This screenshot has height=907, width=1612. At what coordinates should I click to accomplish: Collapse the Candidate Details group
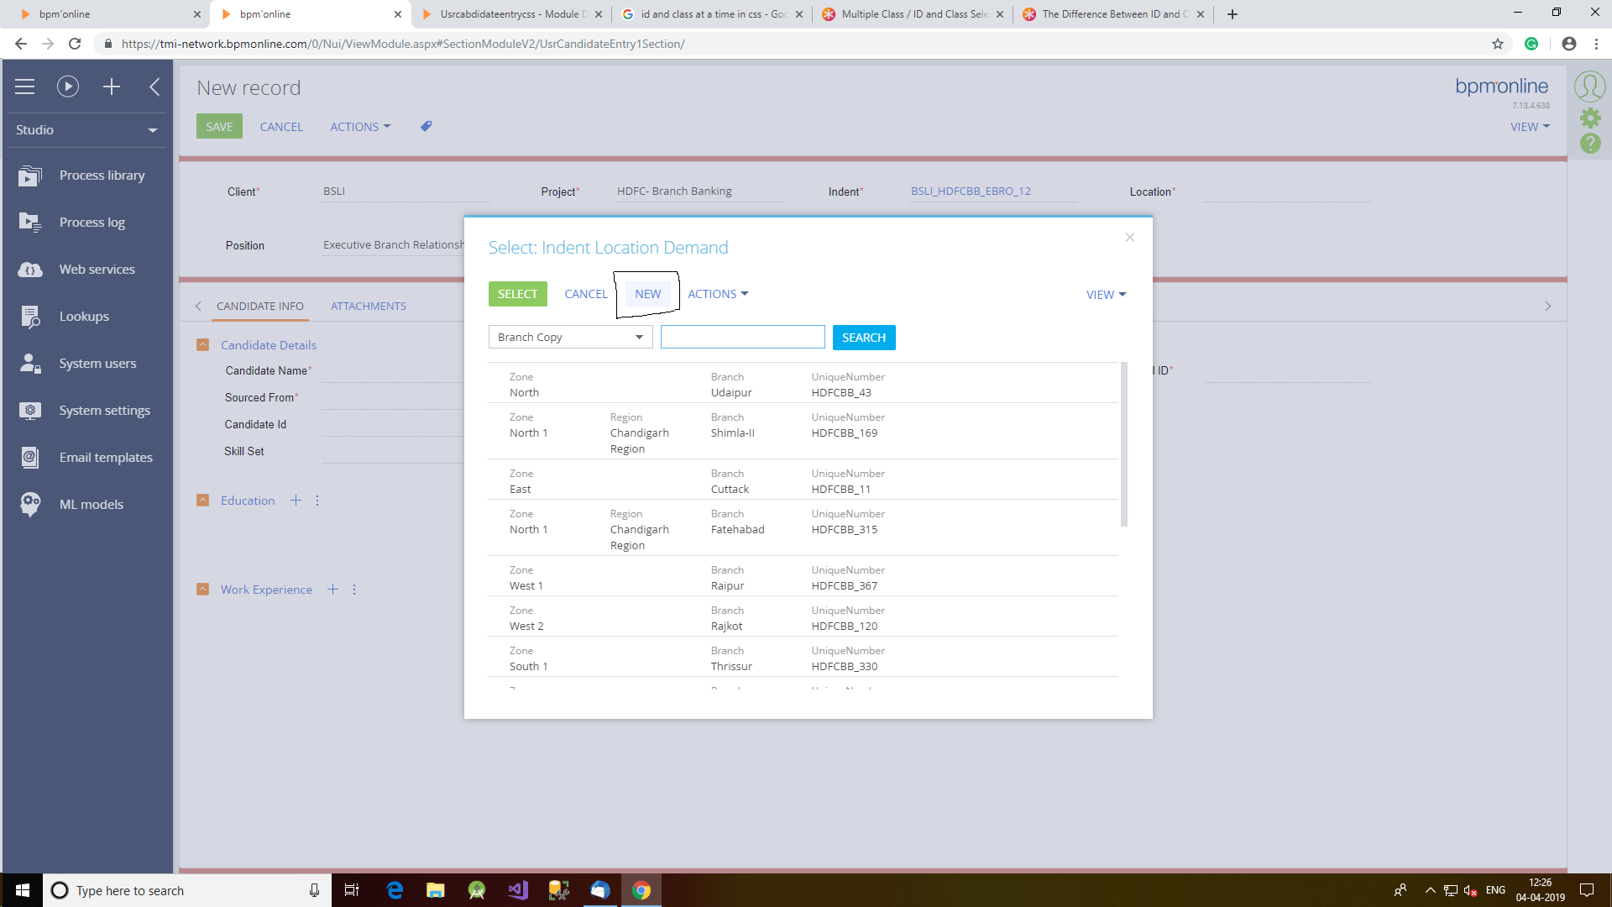click(202, 345)
